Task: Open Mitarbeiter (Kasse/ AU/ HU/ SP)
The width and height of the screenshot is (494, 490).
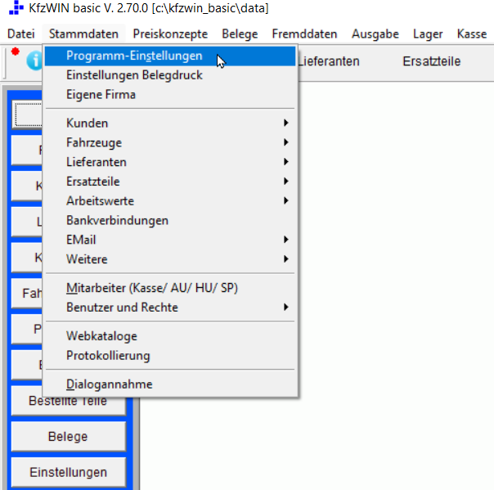Action: [x=170, y=288]
